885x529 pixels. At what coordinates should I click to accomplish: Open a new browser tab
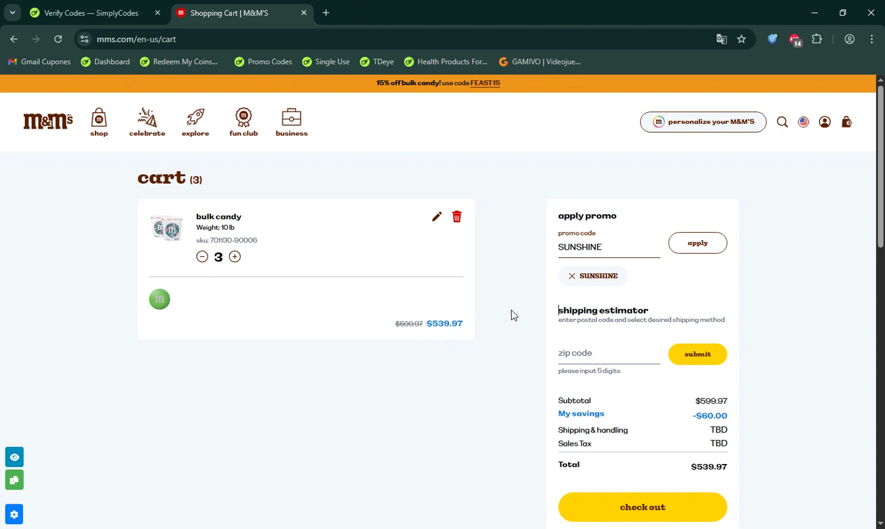coord(326,12)
